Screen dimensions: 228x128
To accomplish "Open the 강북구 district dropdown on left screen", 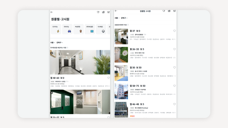I will [60, 42].
